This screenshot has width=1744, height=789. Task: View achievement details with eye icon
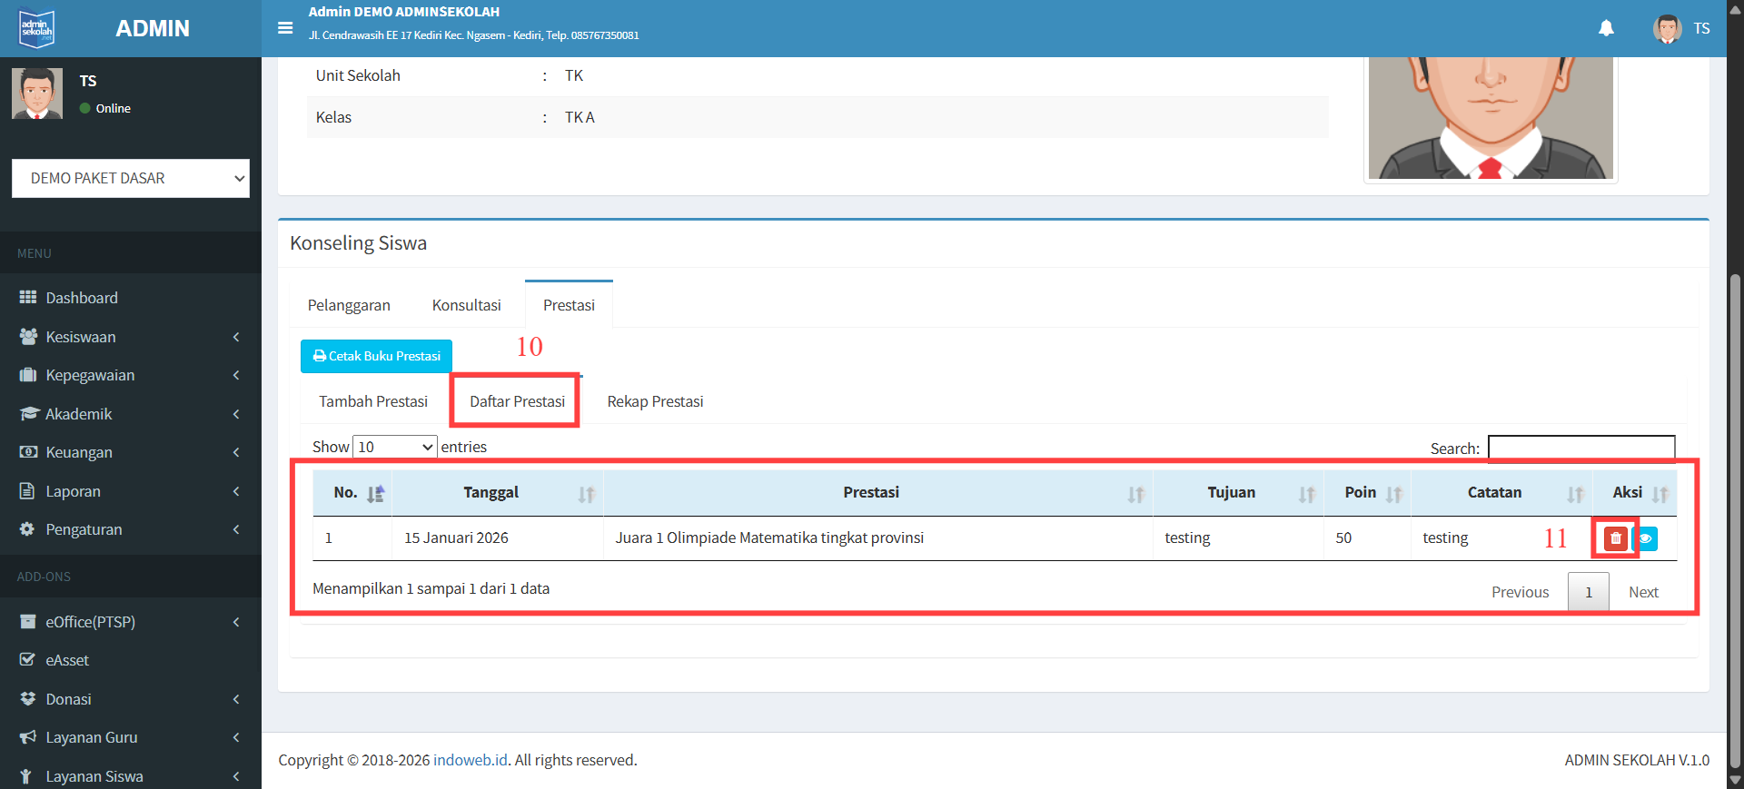click(1646, 538)
